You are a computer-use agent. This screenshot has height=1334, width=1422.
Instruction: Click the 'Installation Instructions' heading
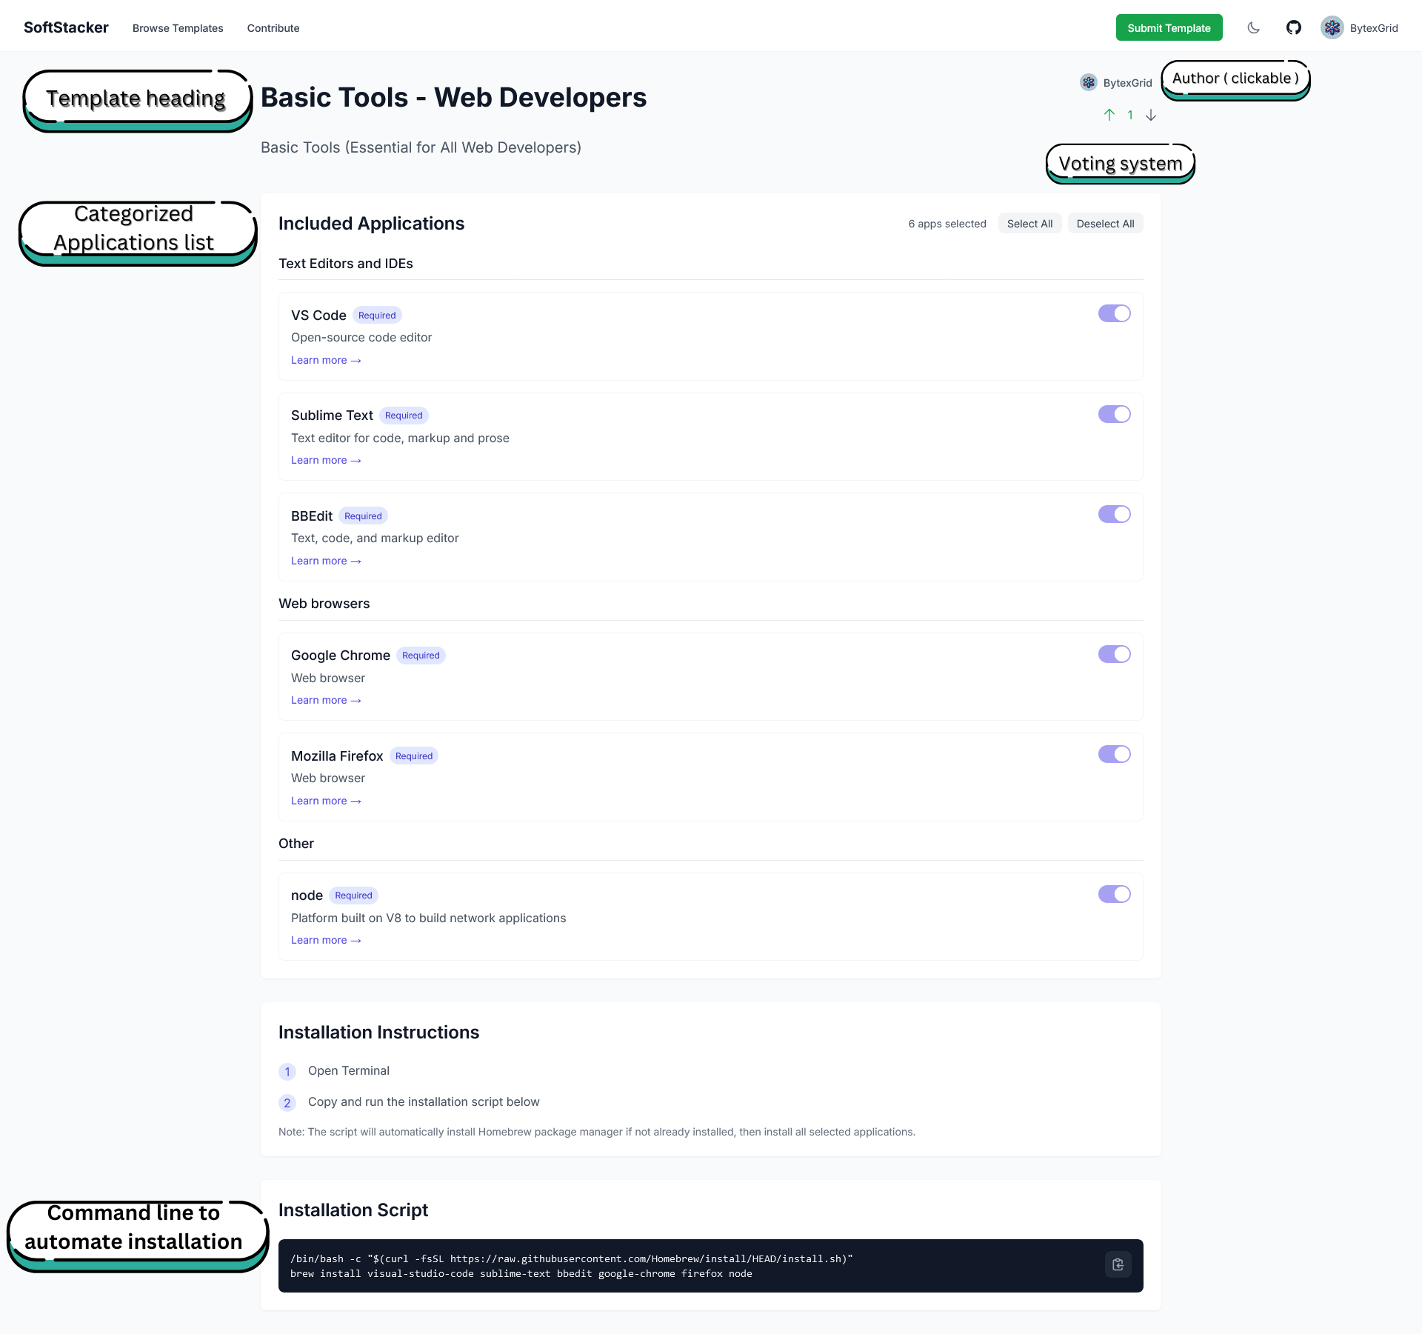[379, 1033]
